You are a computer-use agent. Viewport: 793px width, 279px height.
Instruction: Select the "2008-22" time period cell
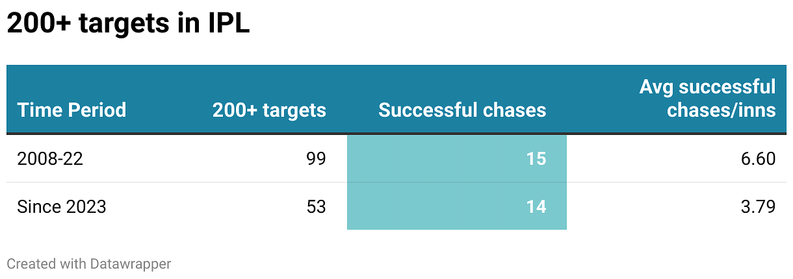coord(50,159)
